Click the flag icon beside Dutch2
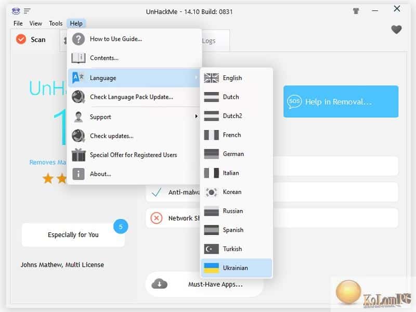 tap(211, 116)
